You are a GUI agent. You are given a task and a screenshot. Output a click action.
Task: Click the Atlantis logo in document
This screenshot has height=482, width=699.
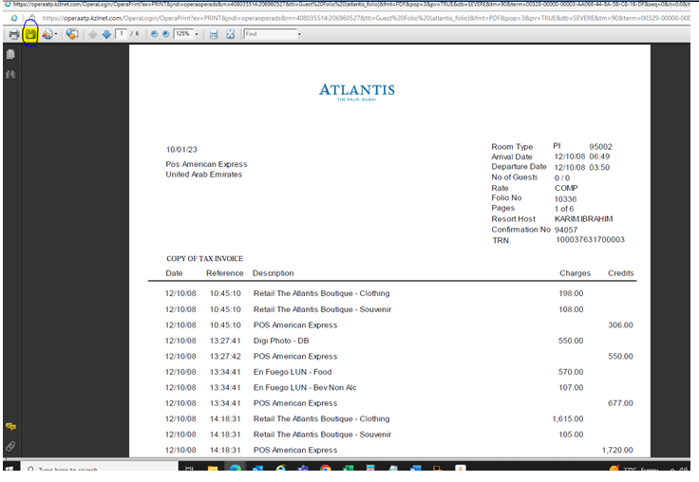(x=357, y=92)
